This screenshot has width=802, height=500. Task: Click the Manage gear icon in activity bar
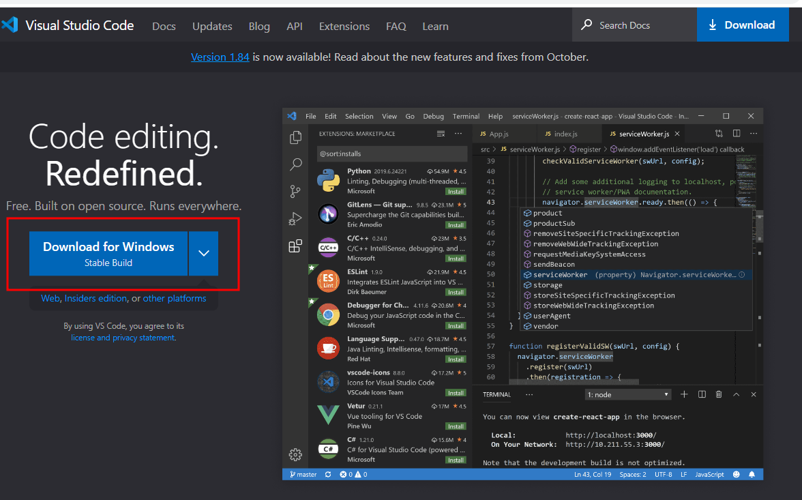tap(296, 454)
